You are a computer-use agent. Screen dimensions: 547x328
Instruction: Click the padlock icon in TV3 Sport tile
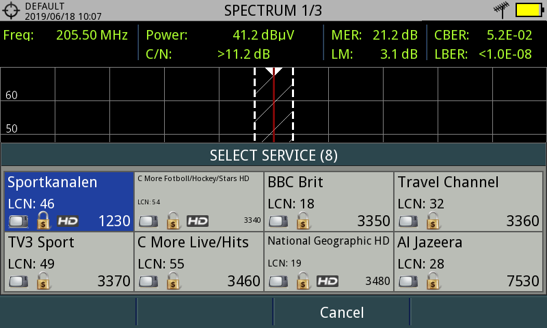pos(43,281)
